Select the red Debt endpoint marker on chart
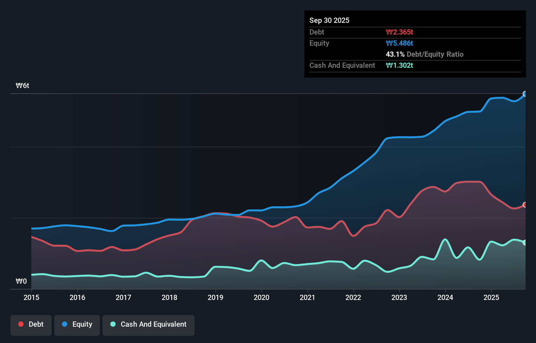This screenshot has height=343, width=536. click(525, 205)
